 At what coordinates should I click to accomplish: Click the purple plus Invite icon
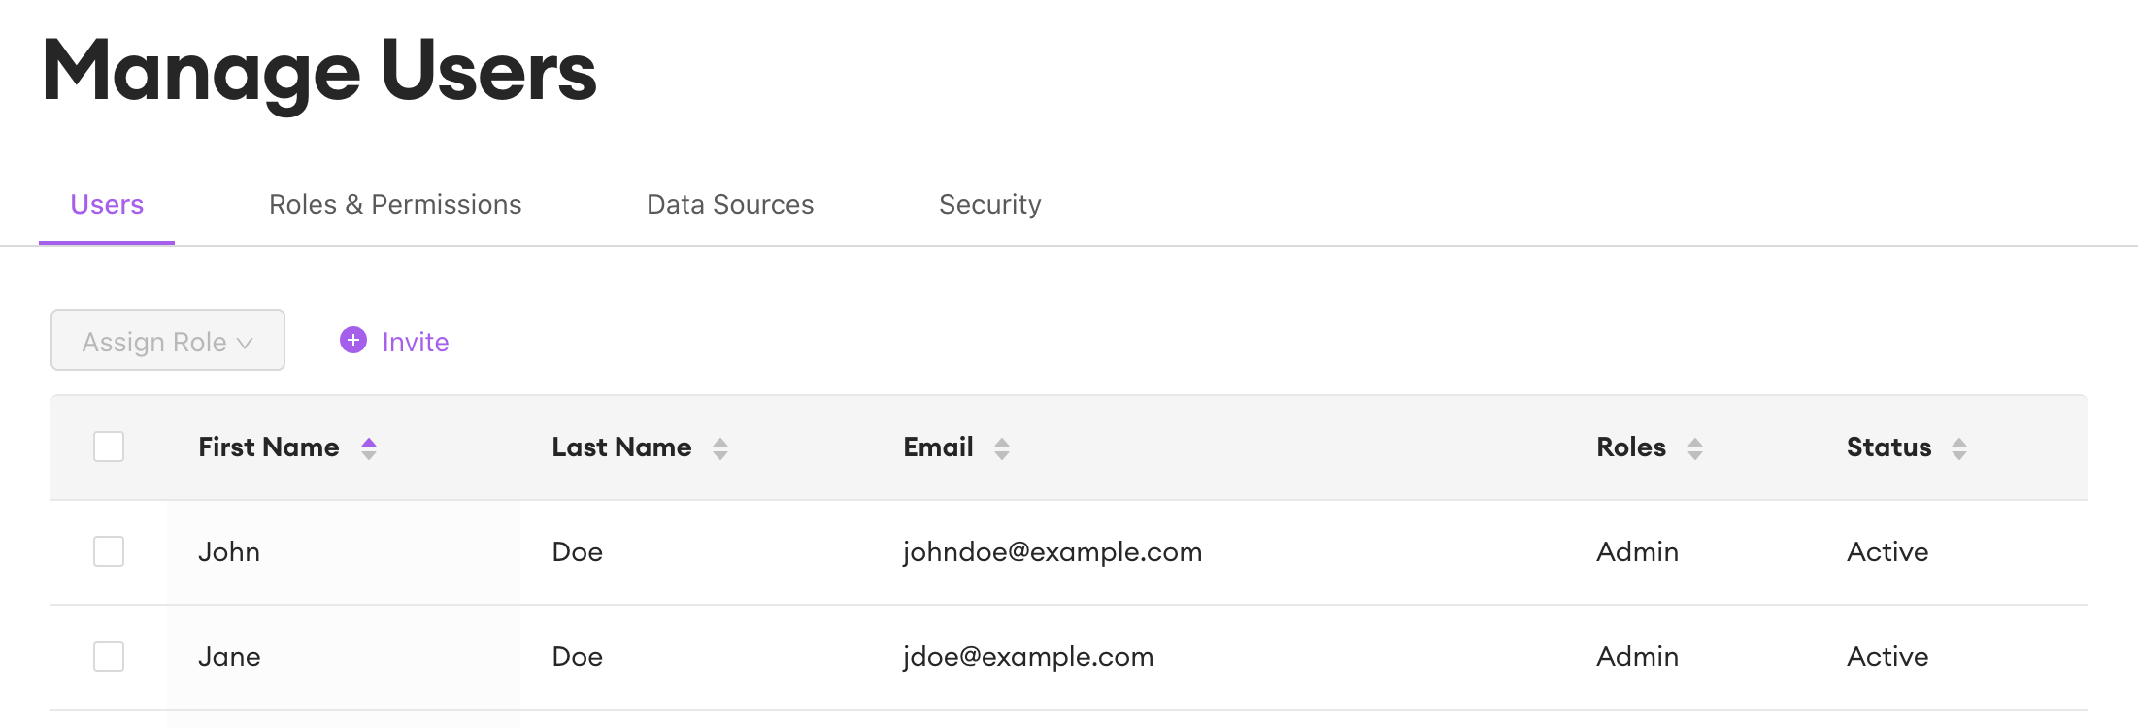pyautogui.click(x=353, y=340)
